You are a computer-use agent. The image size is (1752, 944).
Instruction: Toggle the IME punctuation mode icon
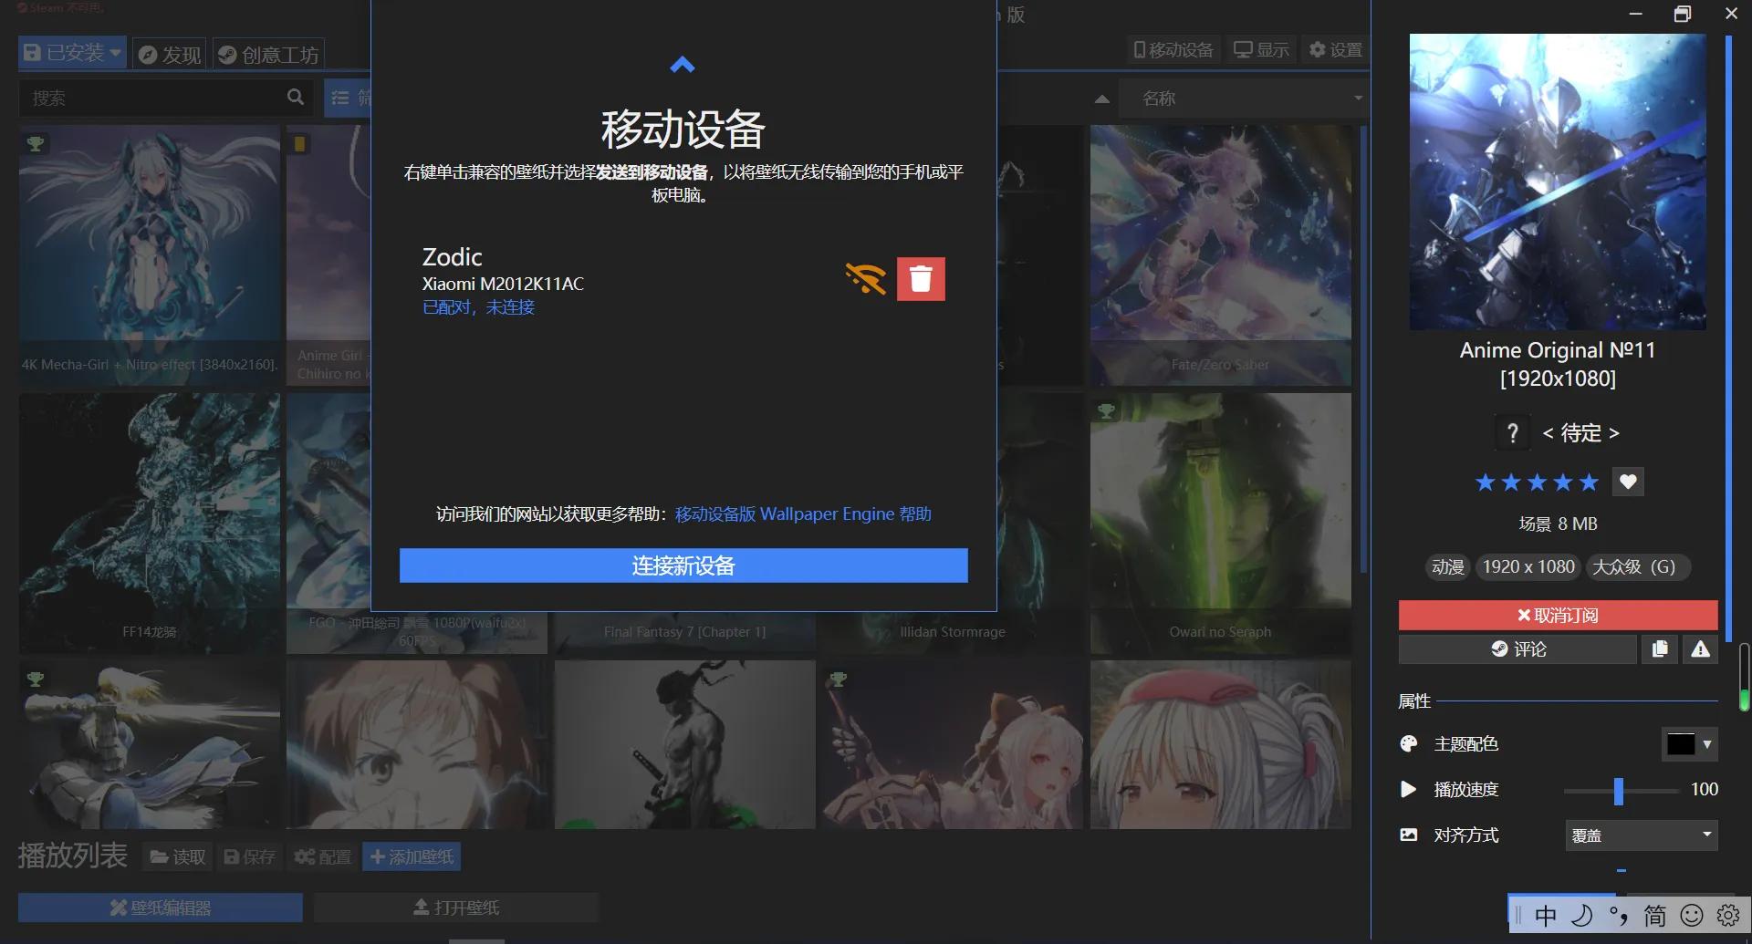[x=1618, y=915]
